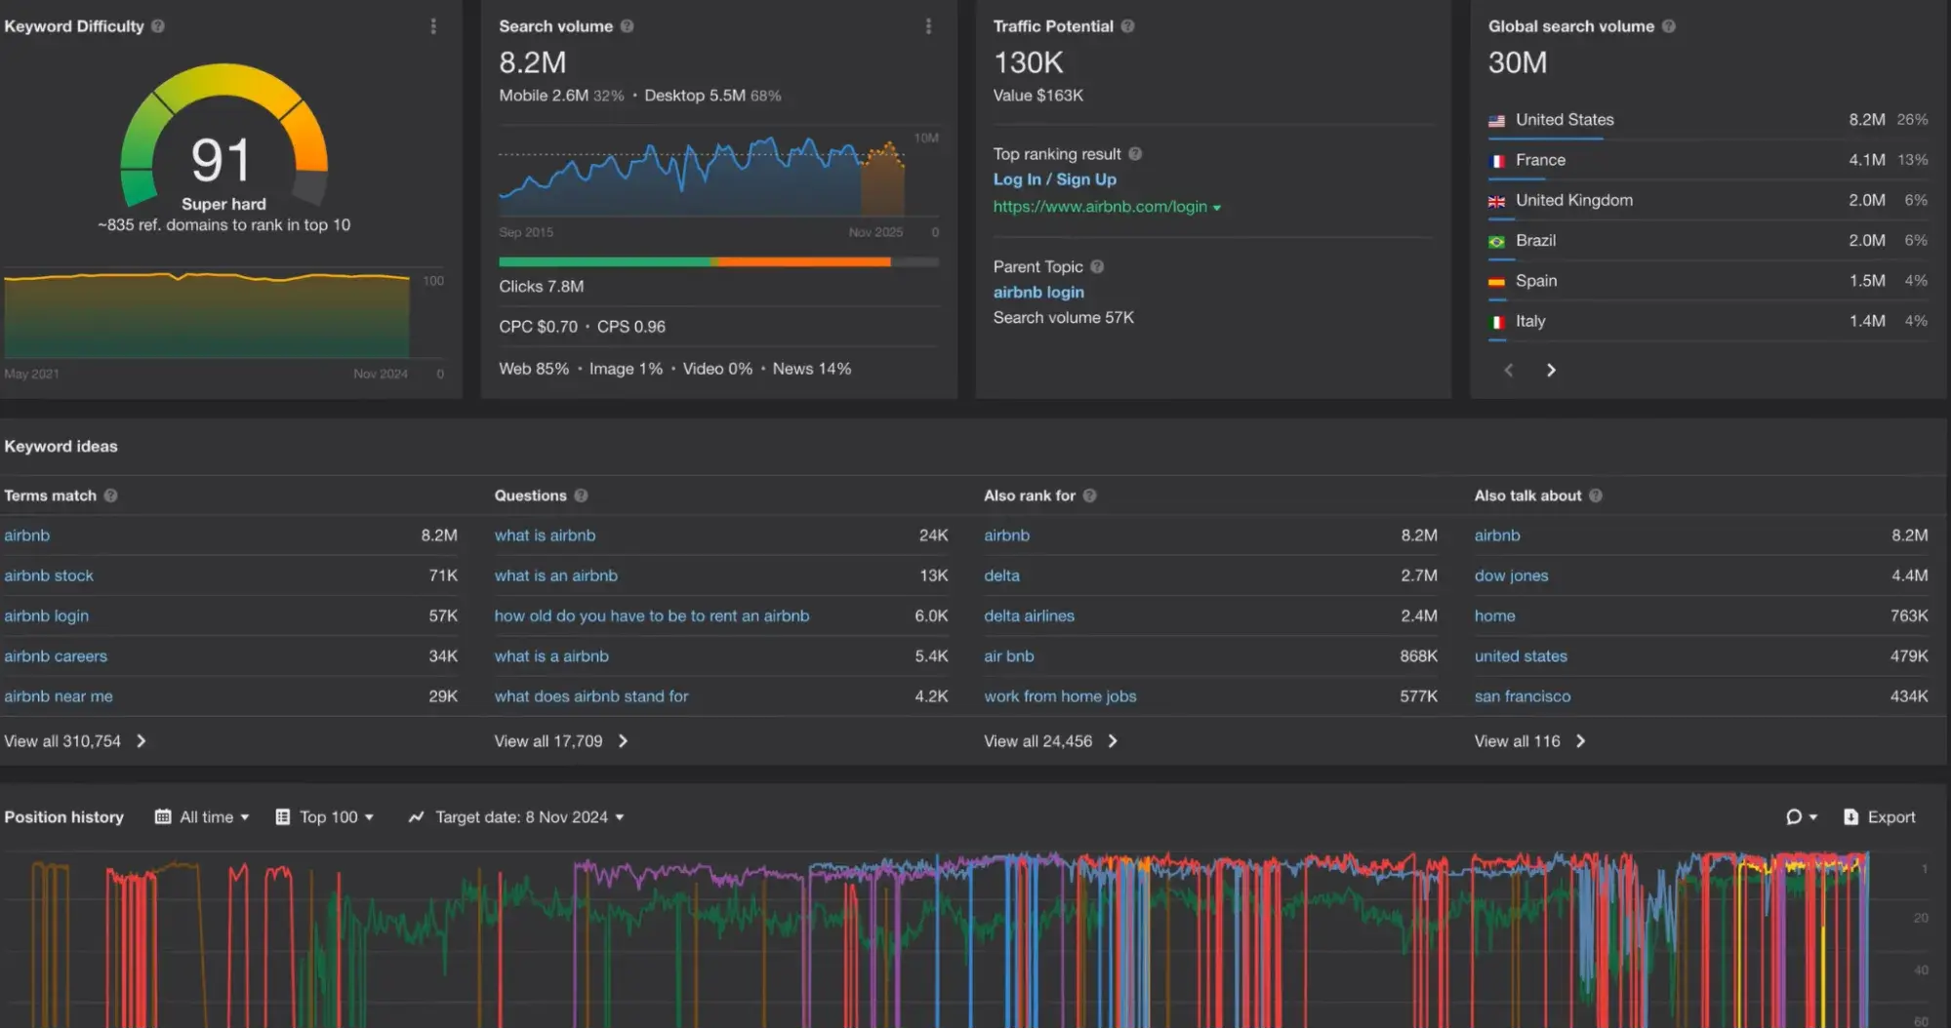Click the Global search volume help icon
Viewport: 1951px width, 1029px height.
pos(1669,26)
